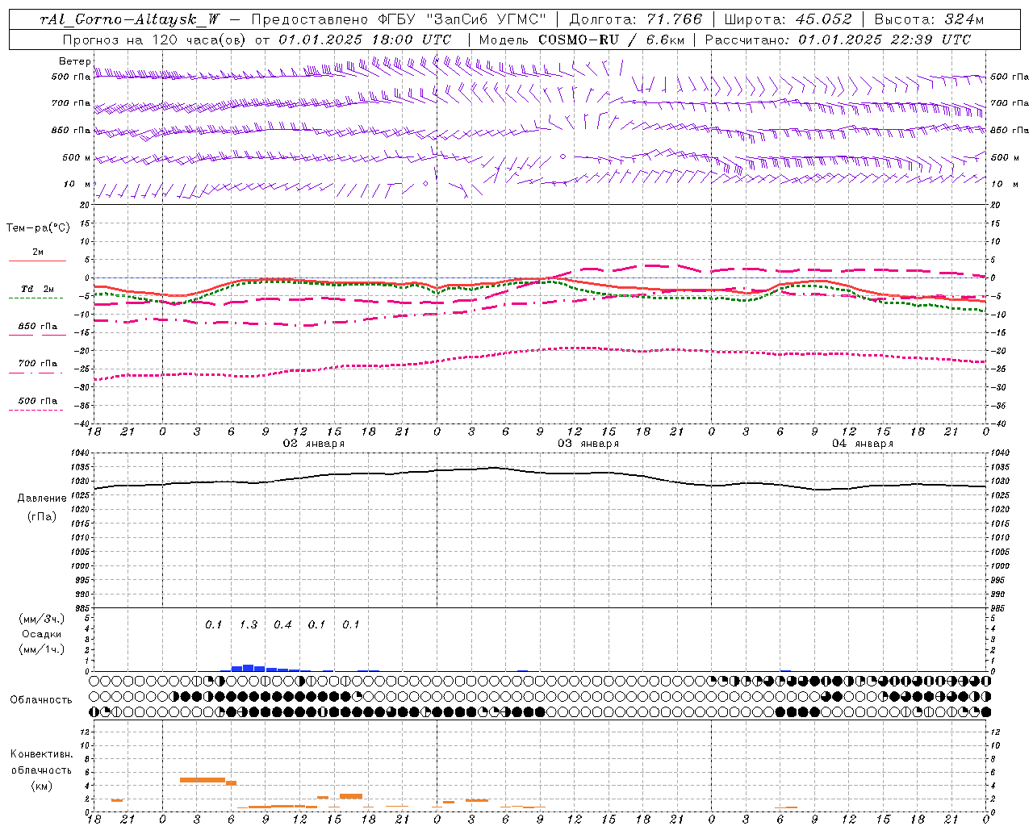Click the Широта: 45.052 value
The width and height of the screenshot is (1033, 826).
(x=788, y=19)
